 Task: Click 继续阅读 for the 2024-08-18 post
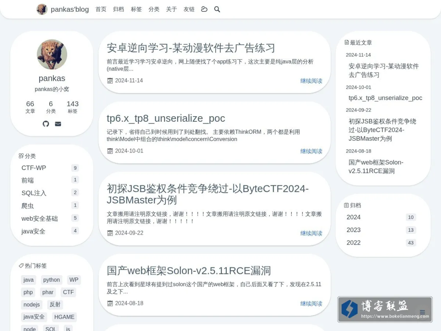click(311, 303)
